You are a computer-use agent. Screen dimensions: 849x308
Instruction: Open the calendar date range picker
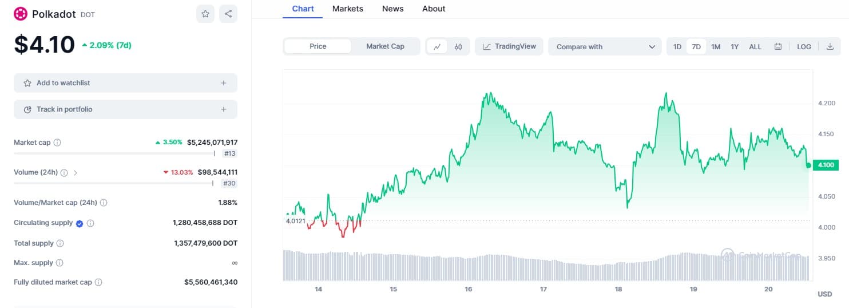pos(778,47)
